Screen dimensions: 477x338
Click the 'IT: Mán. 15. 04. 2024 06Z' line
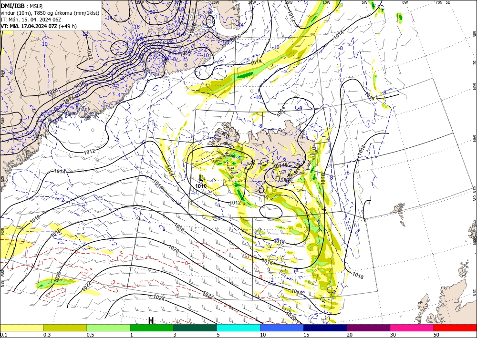click(x=31, y=20)
